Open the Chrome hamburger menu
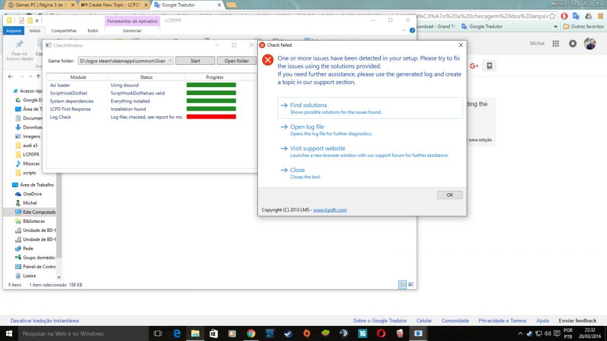Image resolution: width=607 pixels, height=341 pixels. [600, 16]
